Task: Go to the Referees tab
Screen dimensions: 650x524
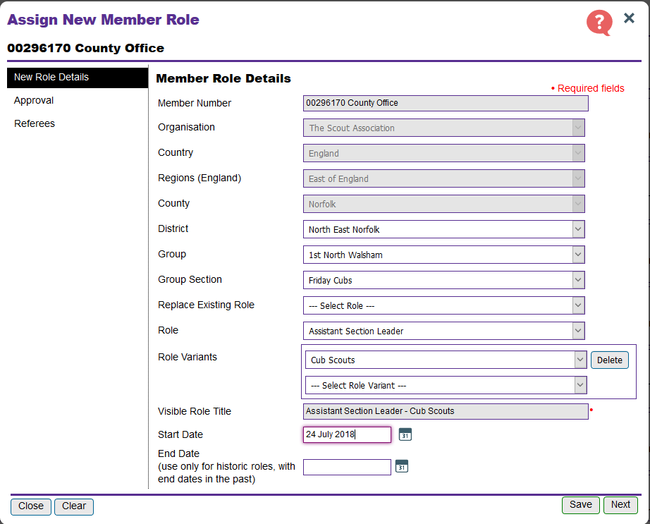Action: coord(35,123)
